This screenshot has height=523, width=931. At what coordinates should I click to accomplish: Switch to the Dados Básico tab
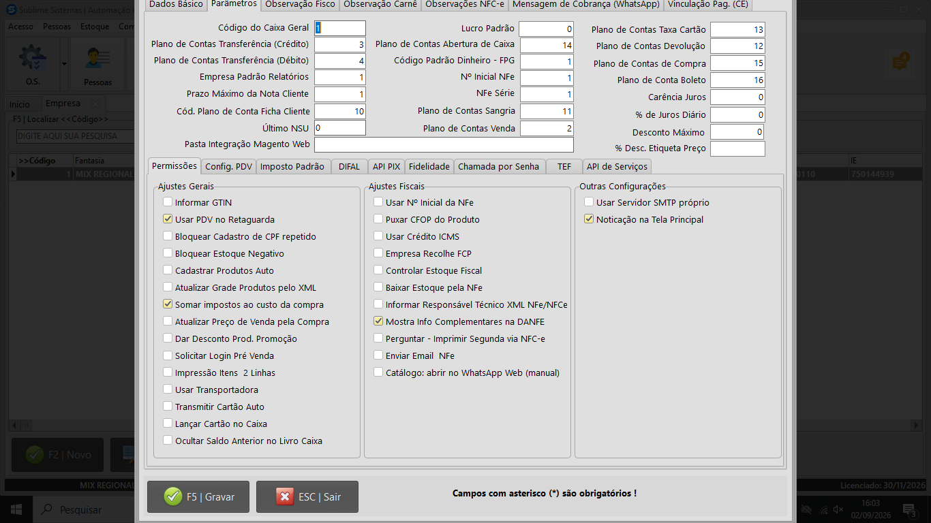coord(176,4)
